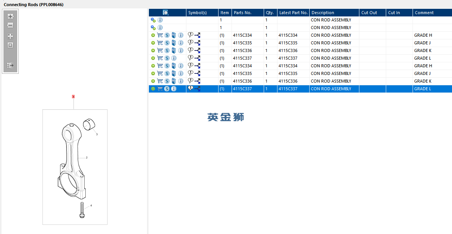Open blue book icon in first 4115C334 row
Screen dimensions: 452x234
174,35
